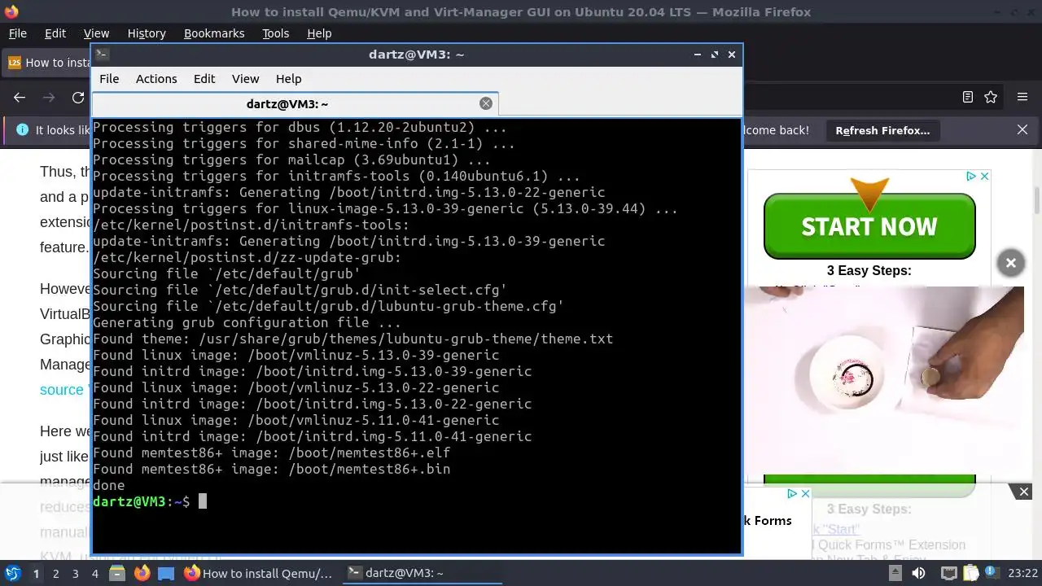The height and width of the screenshot is (586, 1042).
Task: Click 'Processing triggers for mailcap' line
Action: (291, 160)
